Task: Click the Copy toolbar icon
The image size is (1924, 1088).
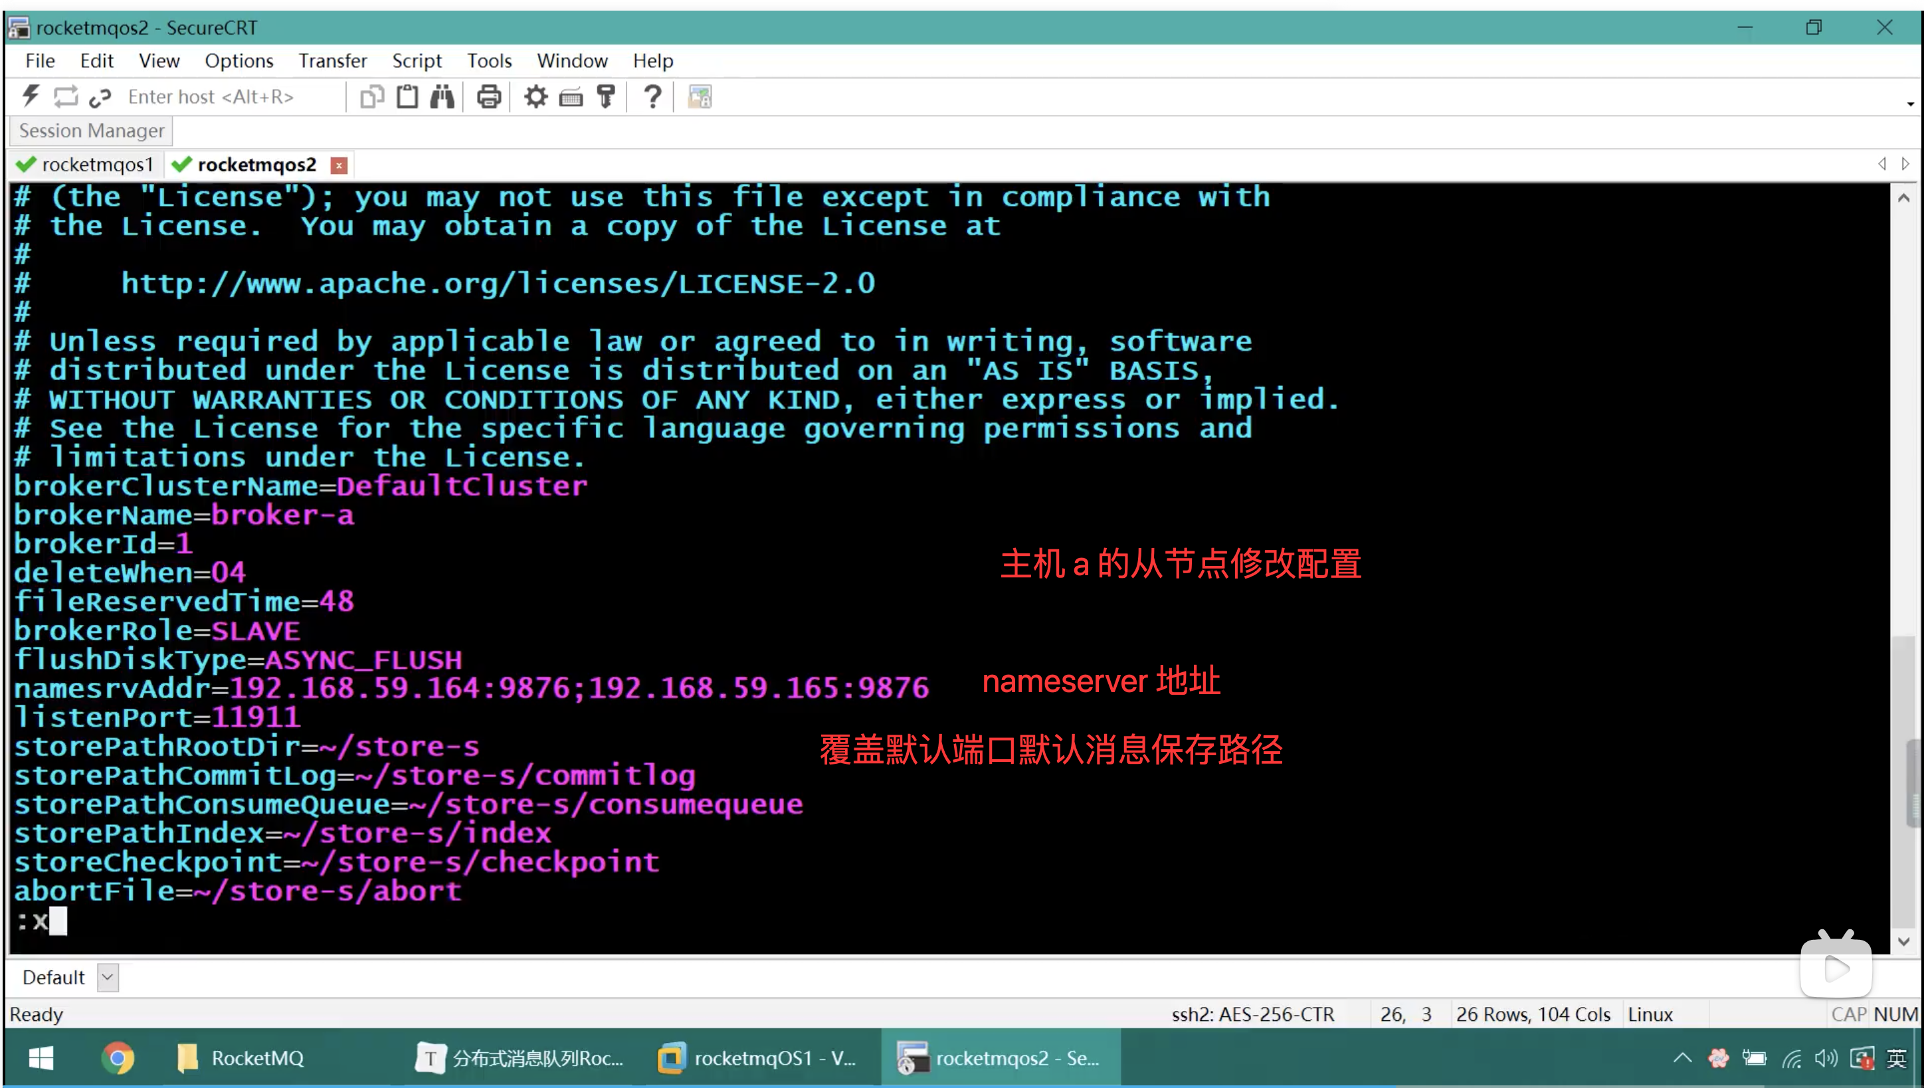Action: (371, 96)
